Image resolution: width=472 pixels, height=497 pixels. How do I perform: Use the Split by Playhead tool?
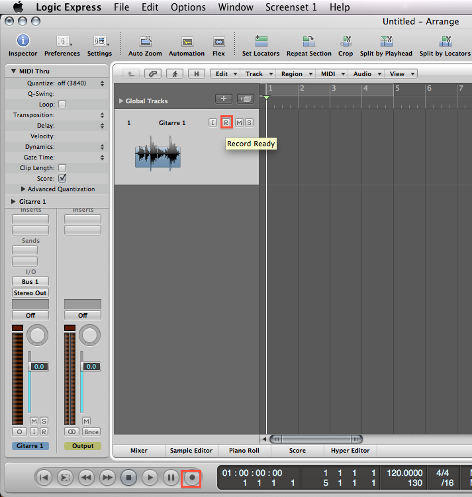coord(386,41)
